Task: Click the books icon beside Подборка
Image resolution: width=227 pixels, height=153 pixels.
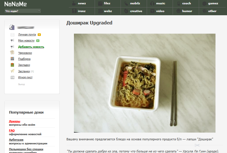Action: click(12, 58)
